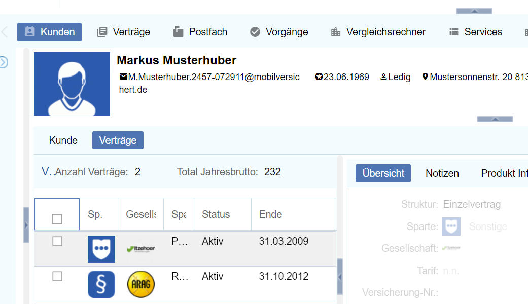Click the birthdate star icon
528x304 pixels.
(x=319, y=77)
